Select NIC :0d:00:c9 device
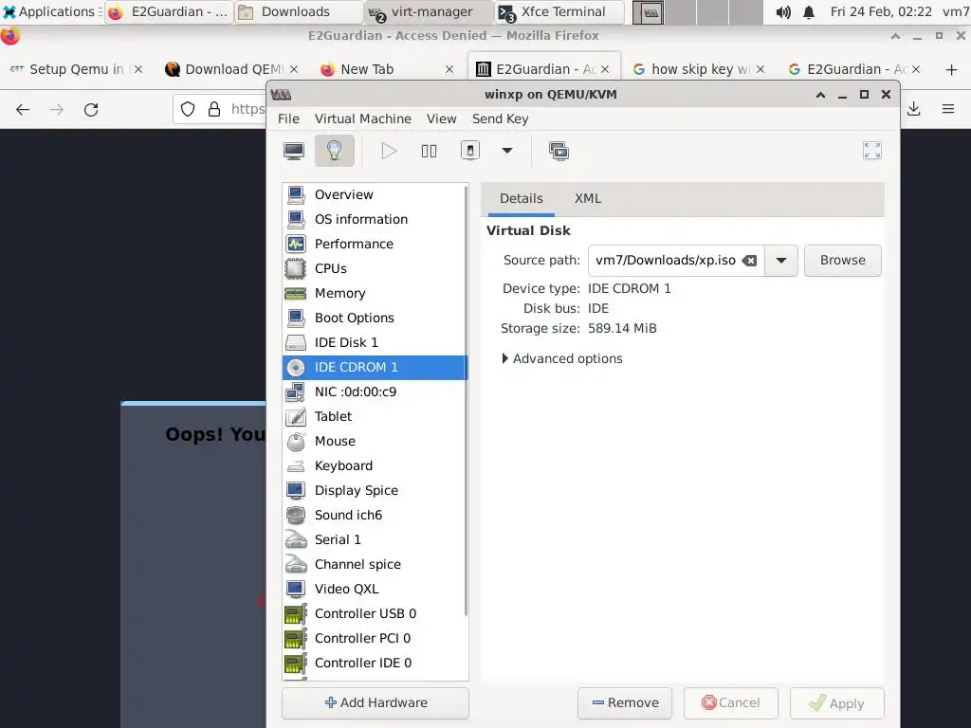971x728 pixels. tap(375, 391)
